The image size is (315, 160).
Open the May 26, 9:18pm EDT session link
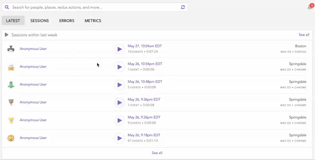(144, 135)
